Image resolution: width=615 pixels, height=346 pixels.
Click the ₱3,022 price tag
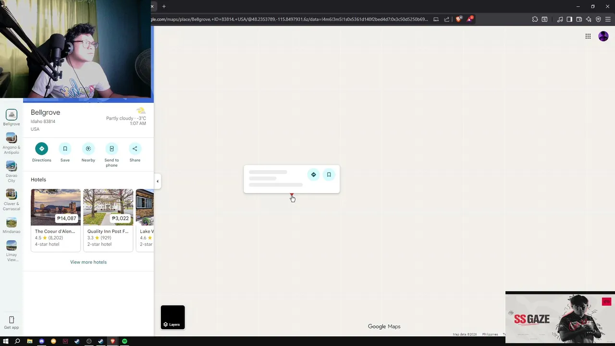(x=120, y=218)
